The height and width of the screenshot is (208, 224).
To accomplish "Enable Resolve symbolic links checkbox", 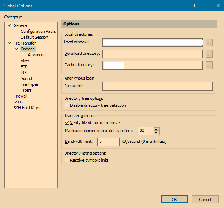I will pyautogui.click(x=67, y=160).
